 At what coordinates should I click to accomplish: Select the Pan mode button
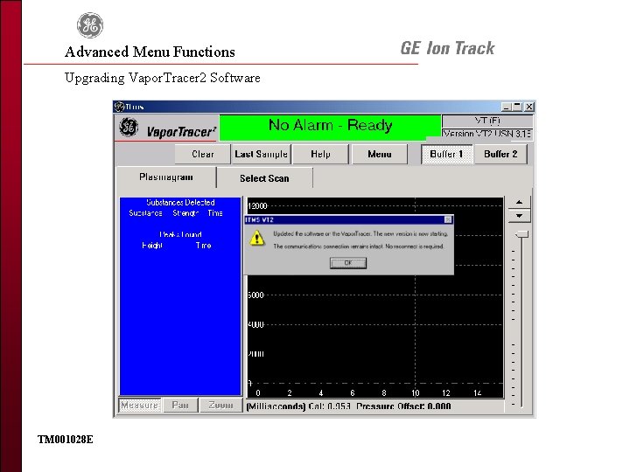(x=179, y=405)
